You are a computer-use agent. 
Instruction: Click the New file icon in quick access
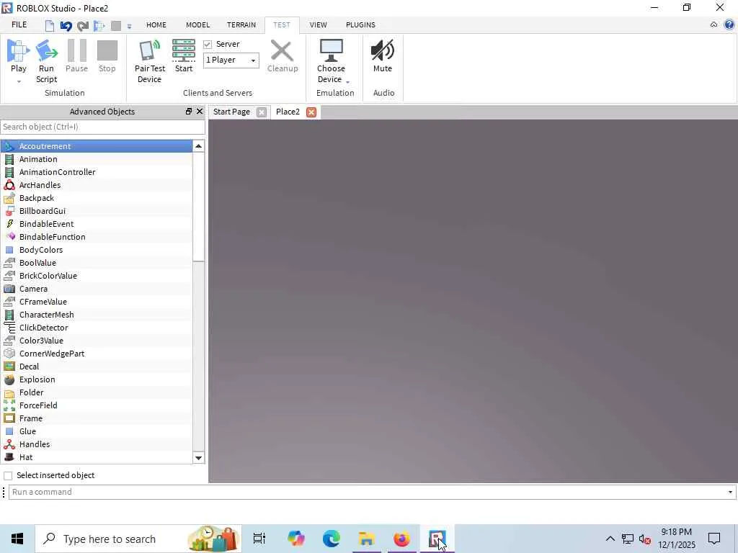tap(50, 25)
